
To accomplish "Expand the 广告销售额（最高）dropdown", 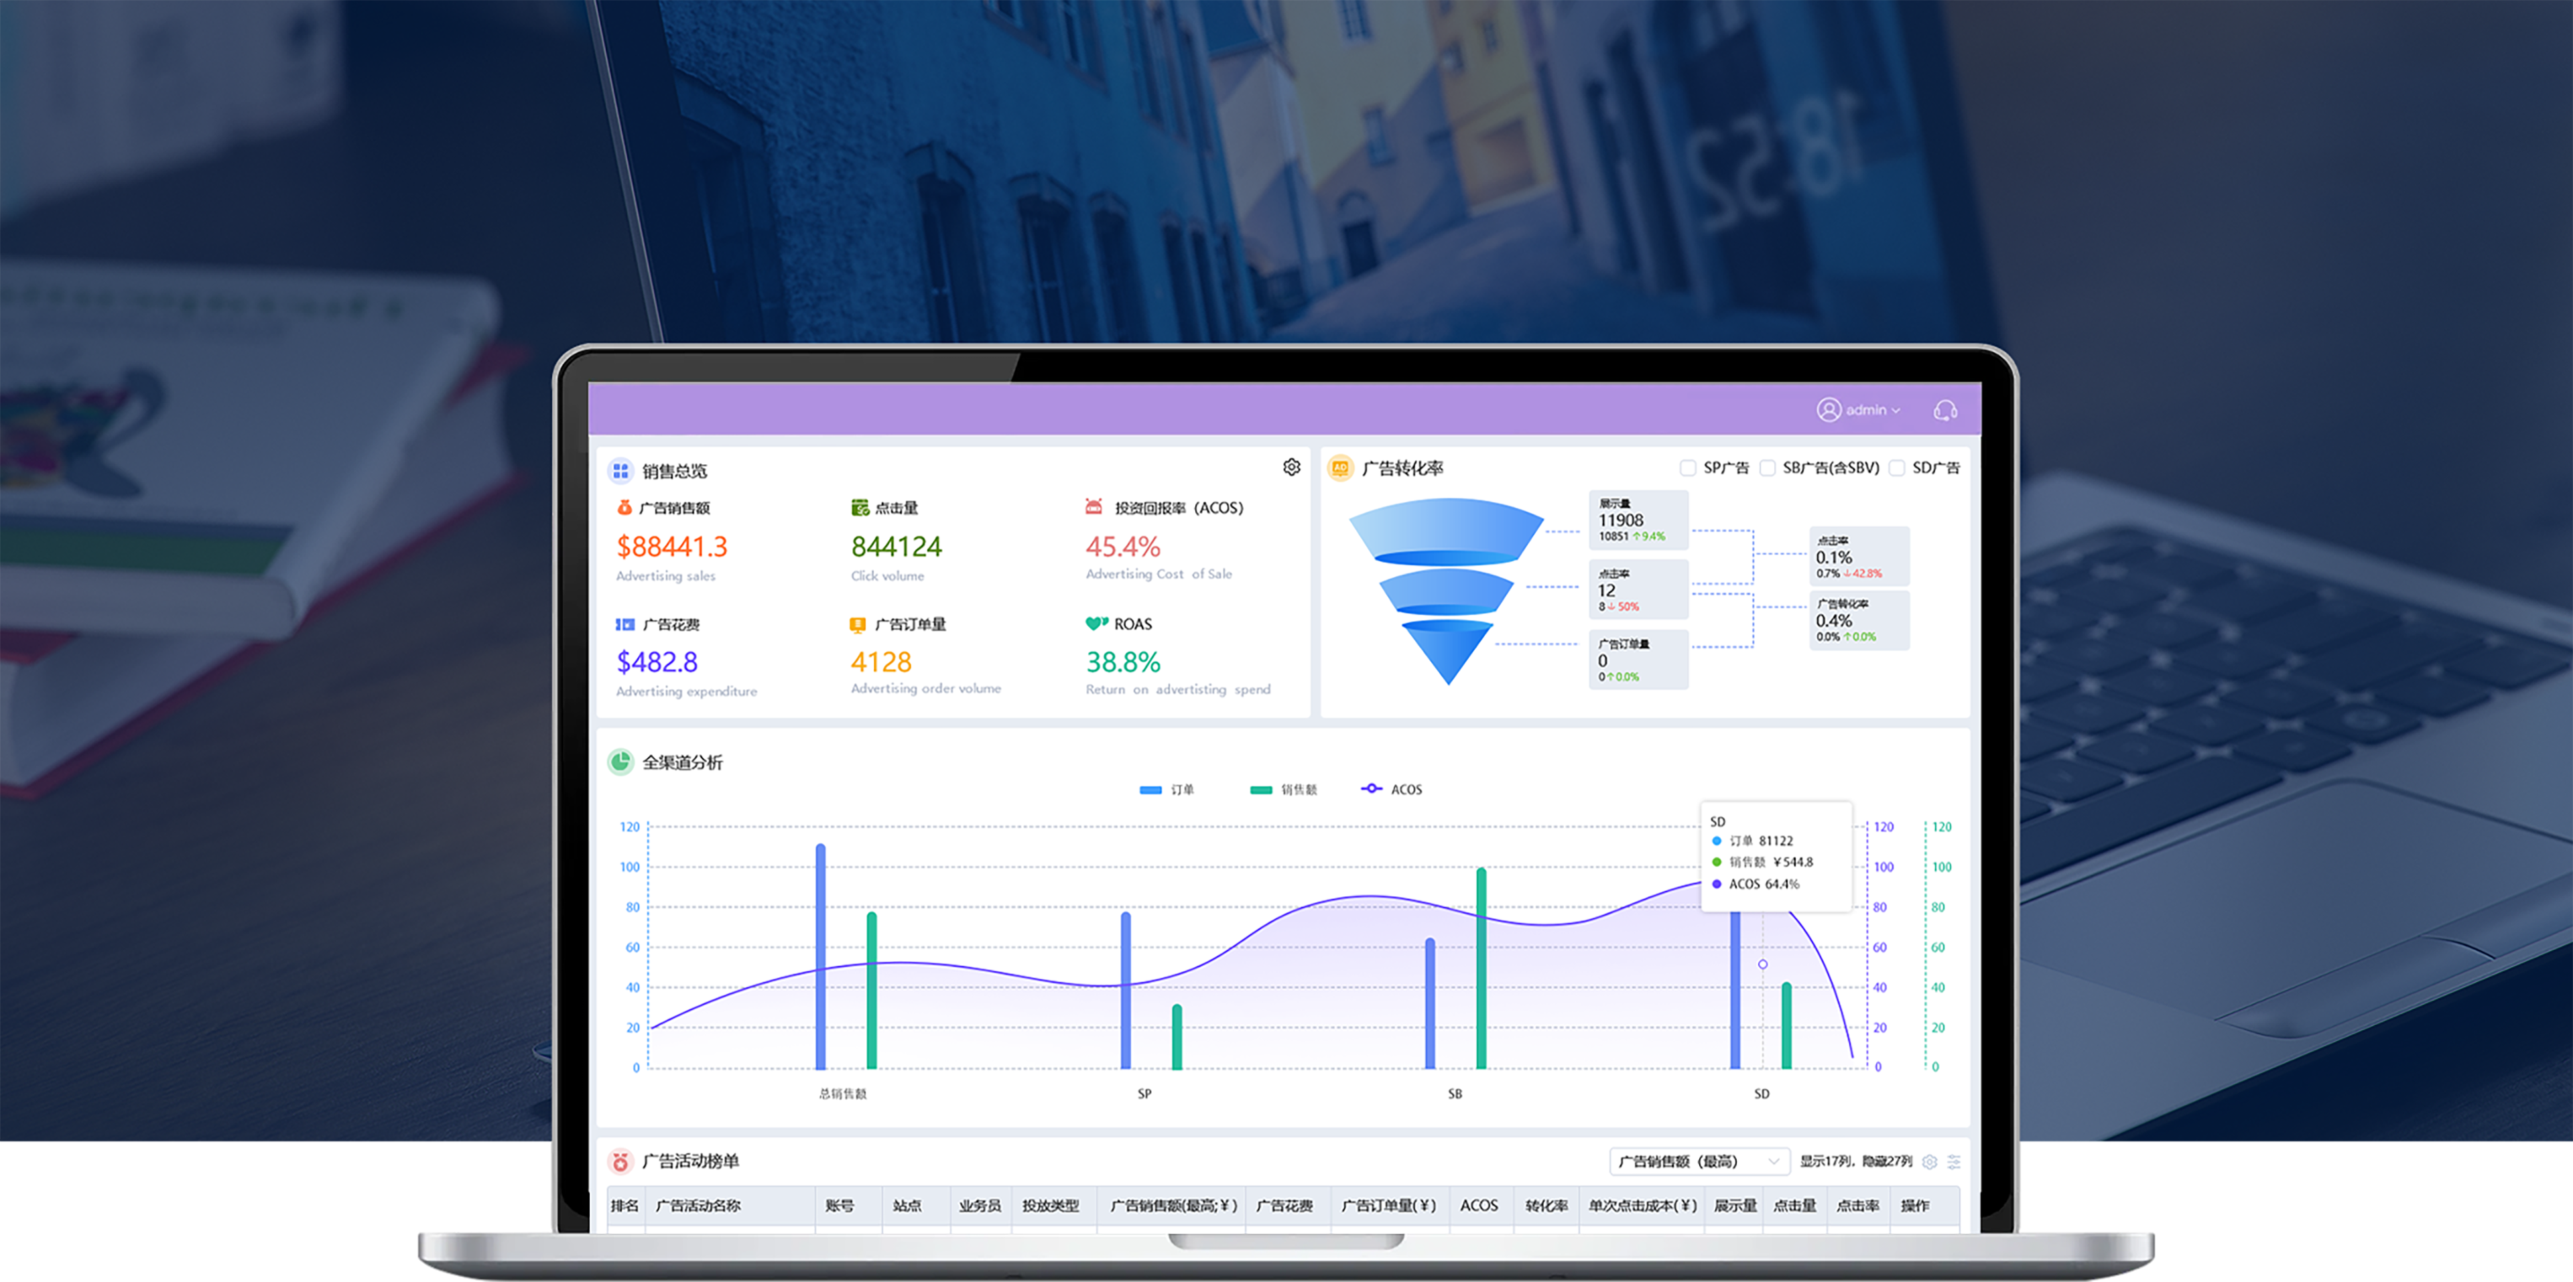I will click(1698, 1161).
